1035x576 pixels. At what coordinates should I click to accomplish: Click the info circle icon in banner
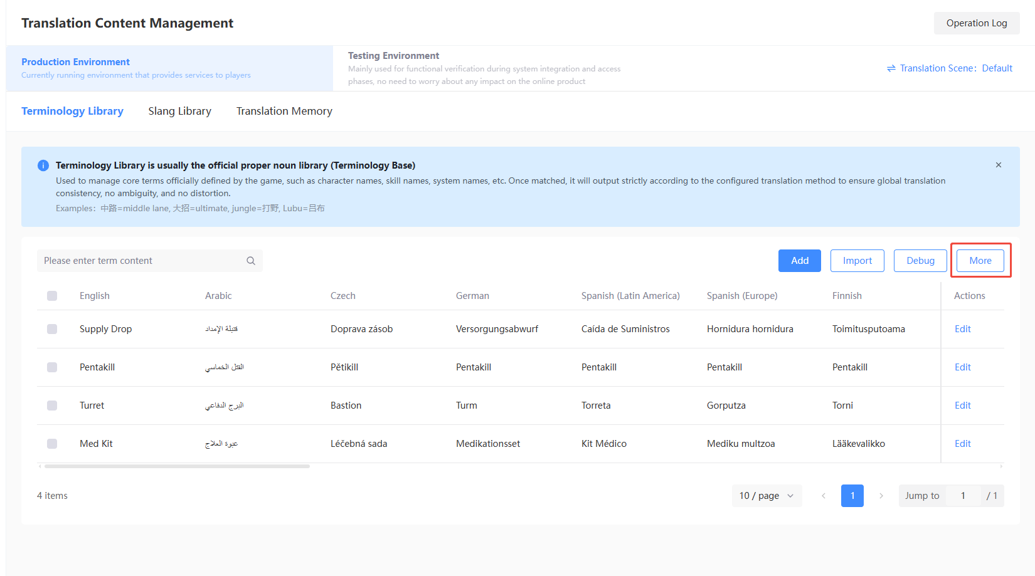click(x=43, y=165)
